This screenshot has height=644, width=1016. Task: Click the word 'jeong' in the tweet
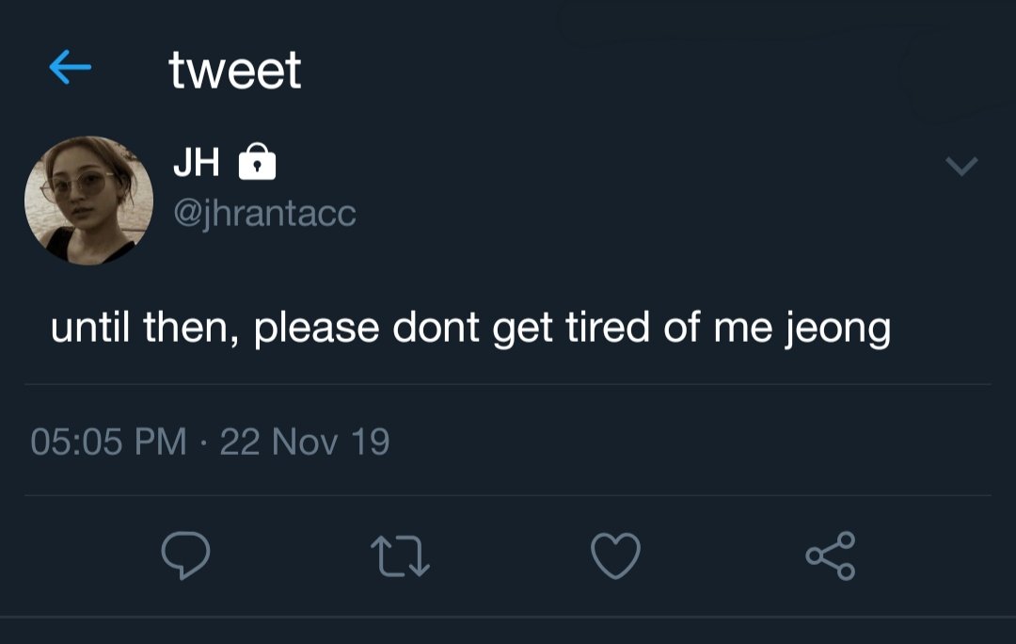[x=837, y=329]
